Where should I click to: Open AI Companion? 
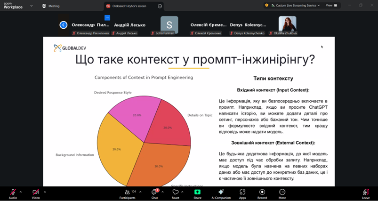(221, 193)
